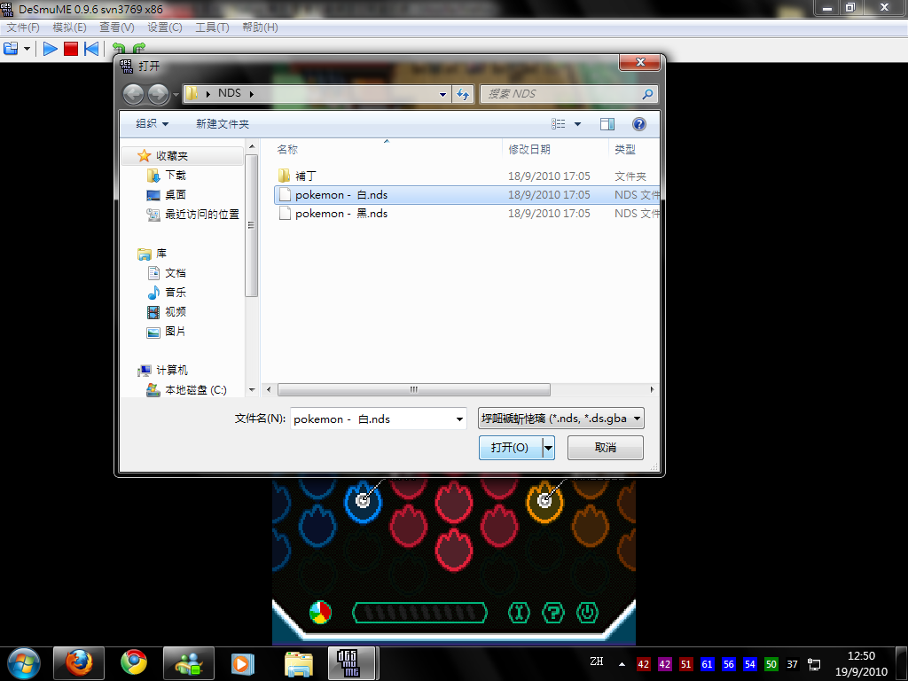Click the 文件名(N) text field

click(371, 419)
